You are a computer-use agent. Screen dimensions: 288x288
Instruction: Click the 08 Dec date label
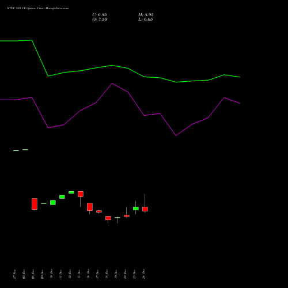pyautogui.click(x=33, y=274)
